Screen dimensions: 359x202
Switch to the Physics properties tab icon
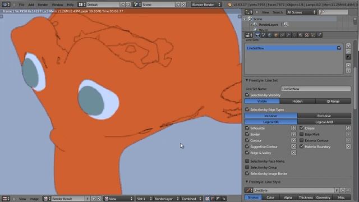tap(319, 35)
